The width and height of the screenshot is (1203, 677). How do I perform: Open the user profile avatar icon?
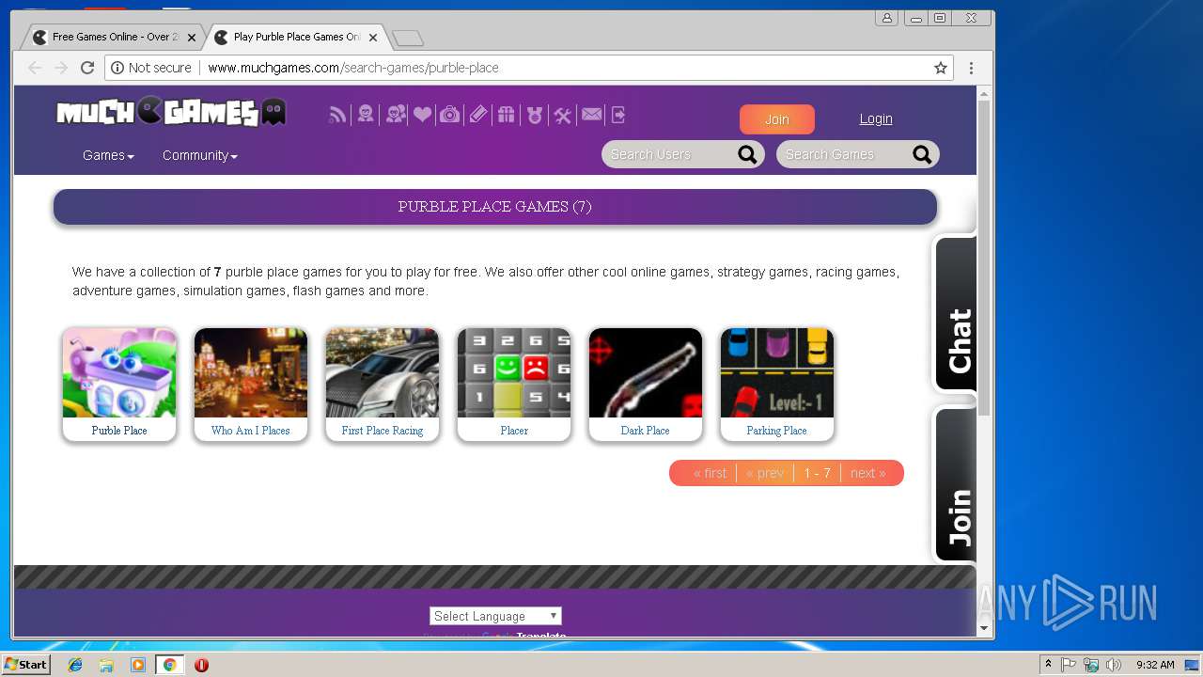pyautogui.click(x=366, y=115)
